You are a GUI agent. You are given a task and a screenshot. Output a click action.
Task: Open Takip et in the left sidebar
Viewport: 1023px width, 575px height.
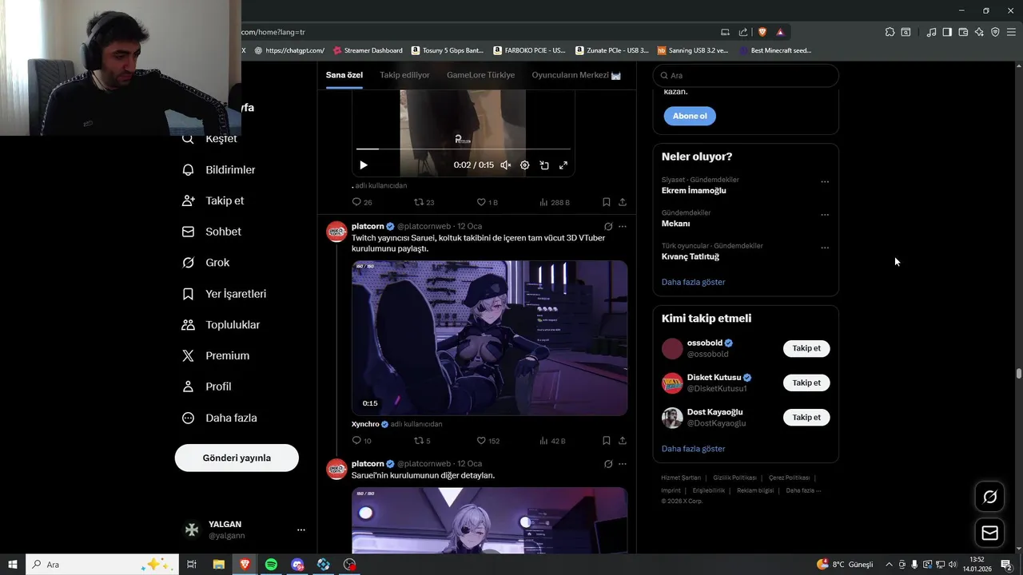(213, 200)
